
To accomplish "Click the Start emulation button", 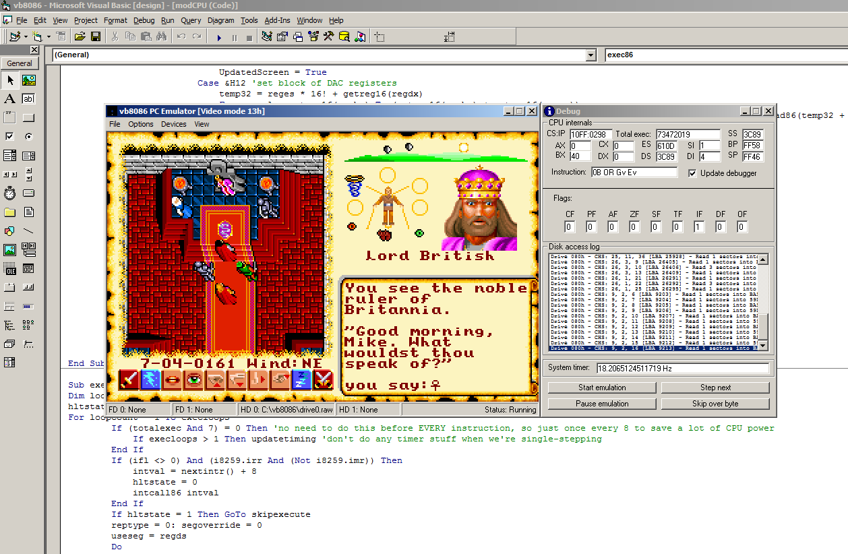I will 602,388.
